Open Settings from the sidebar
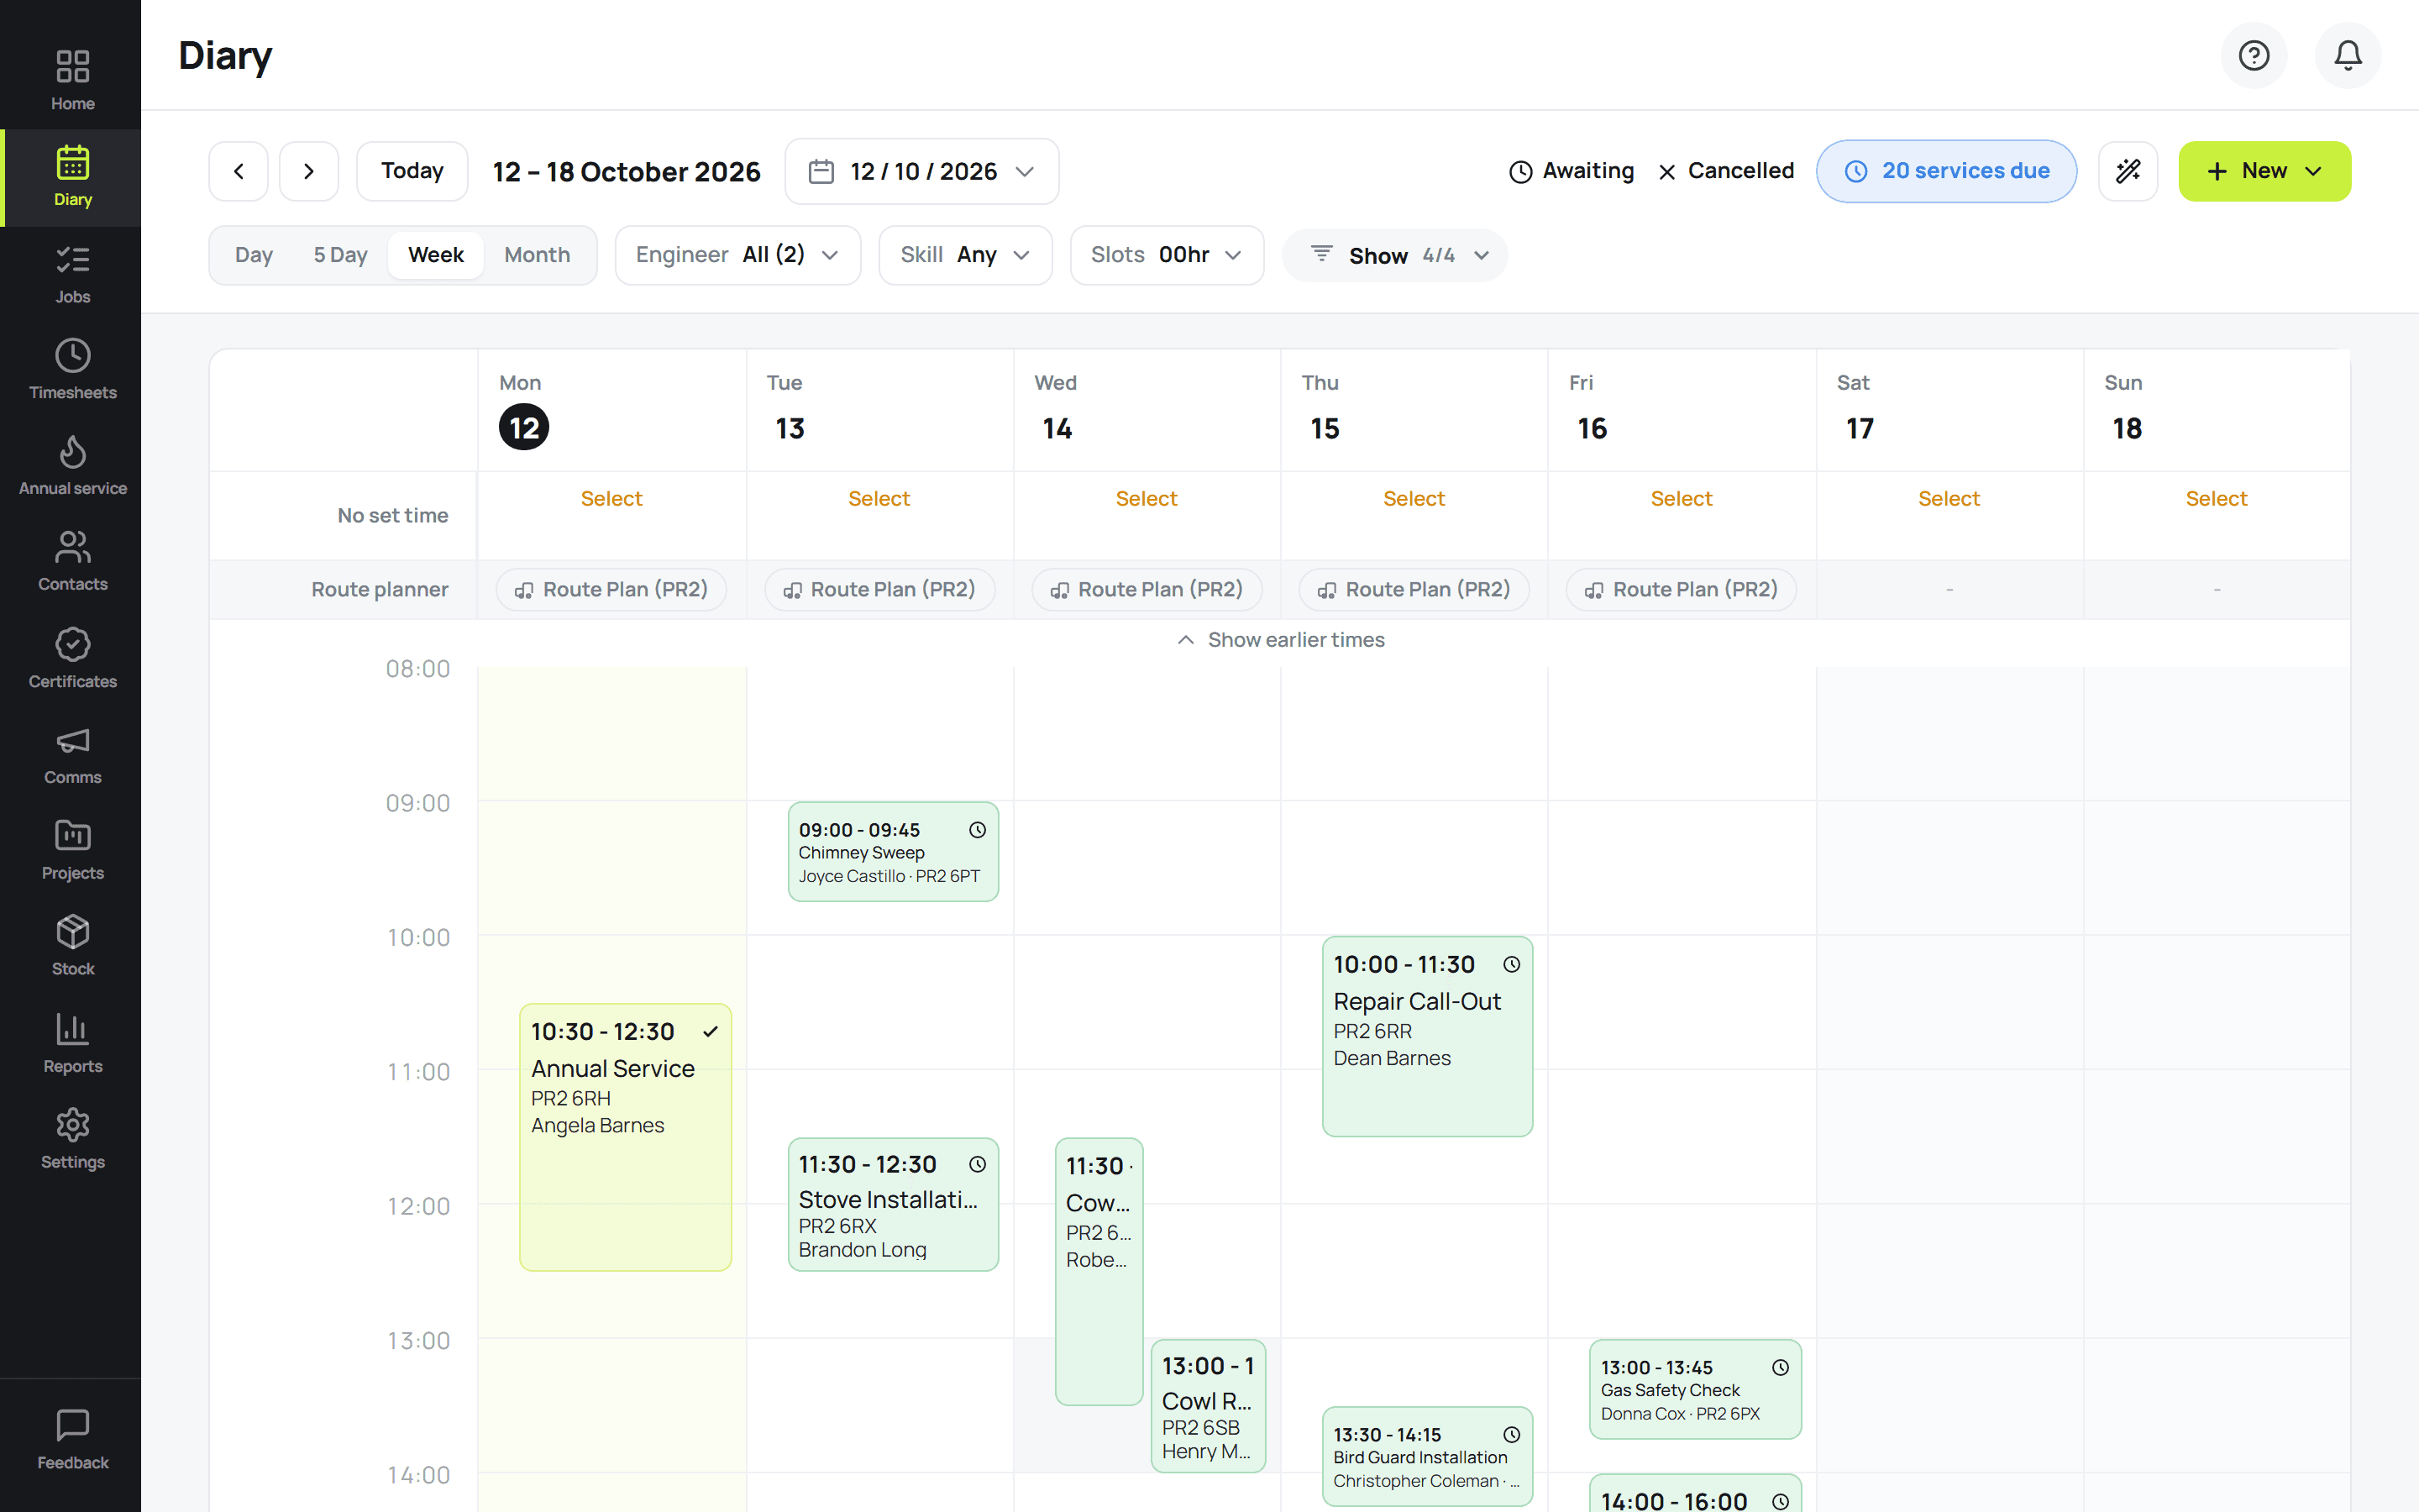This screenshot has height=1512, width=2419. point(72,1140)
